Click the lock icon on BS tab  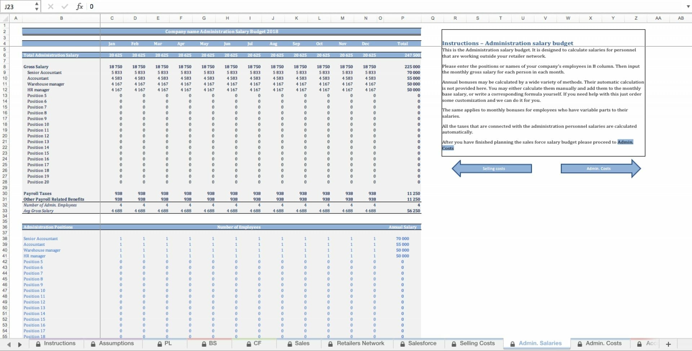coord(204,344)
